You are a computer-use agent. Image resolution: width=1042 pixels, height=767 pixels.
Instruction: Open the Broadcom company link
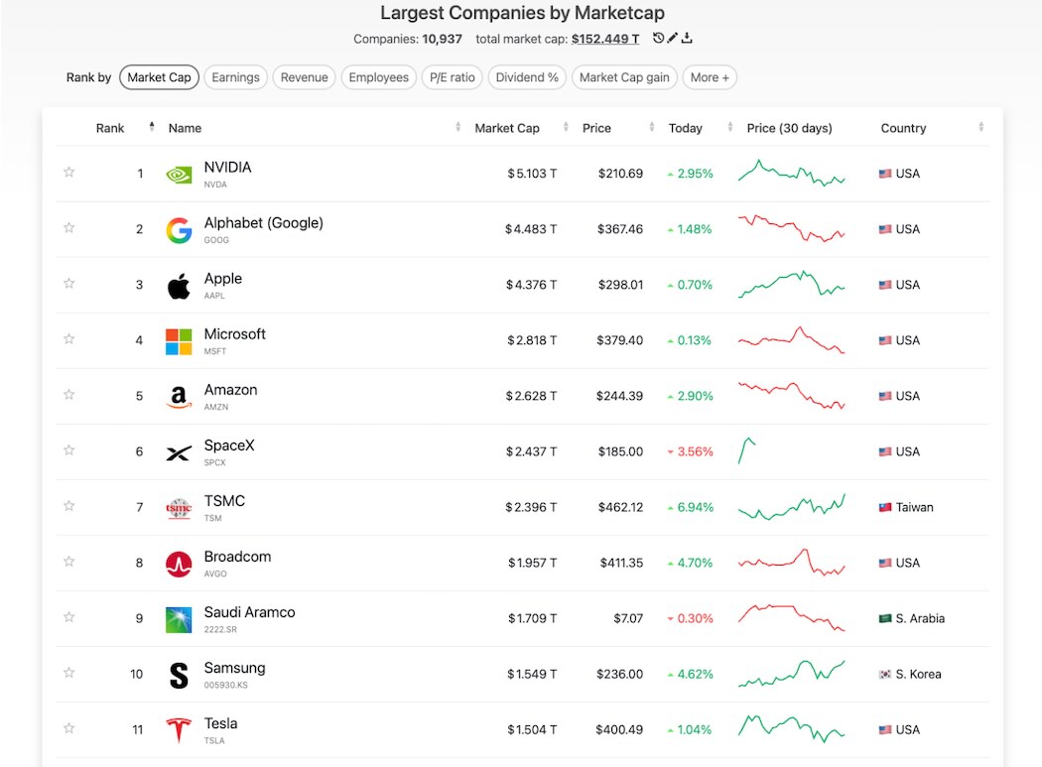[x=237, y=557]
